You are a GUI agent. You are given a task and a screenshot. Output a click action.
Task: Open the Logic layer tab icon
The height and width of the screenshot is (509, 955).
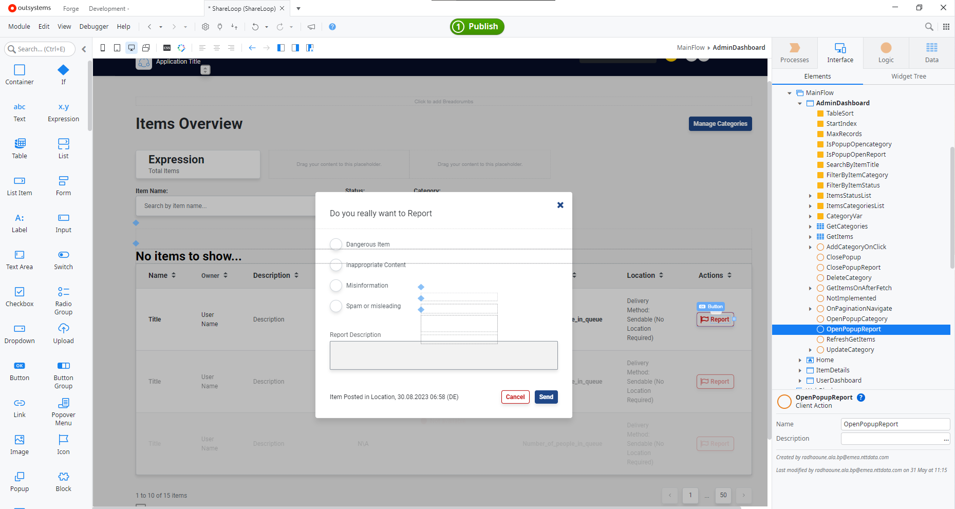click(886, 48)
